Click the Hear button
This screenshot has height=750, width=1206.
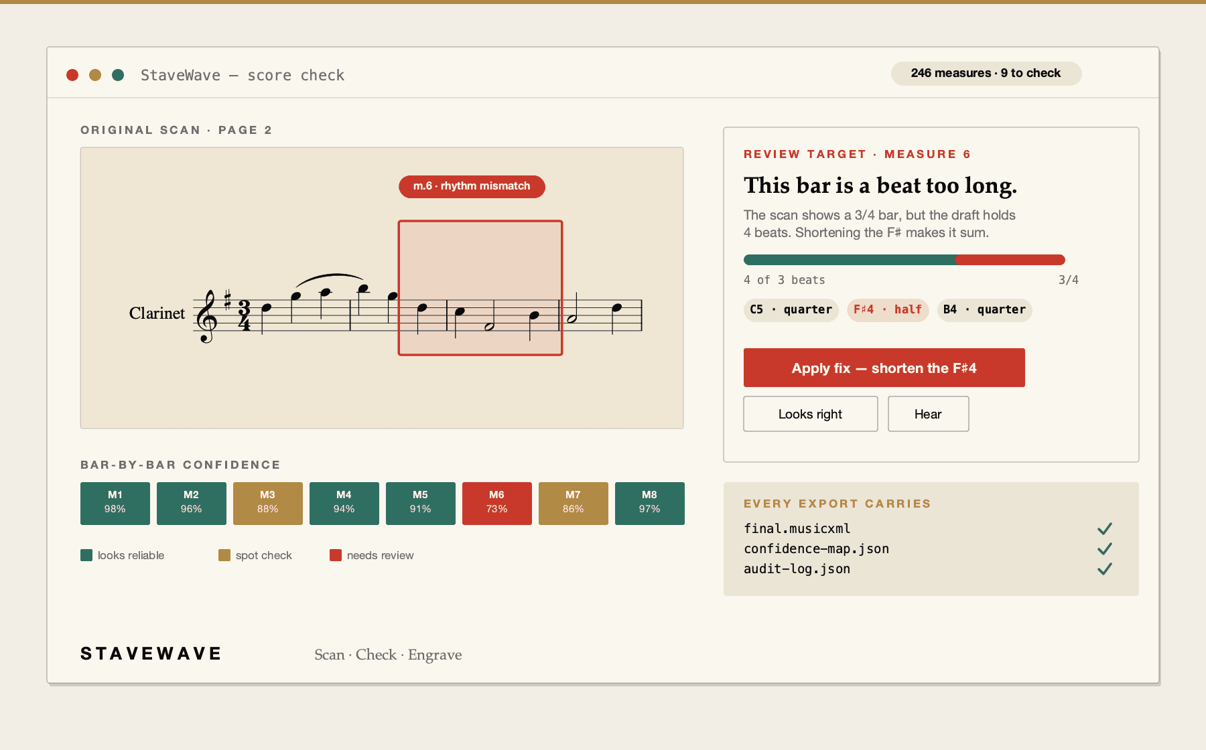tap(929, 414)
